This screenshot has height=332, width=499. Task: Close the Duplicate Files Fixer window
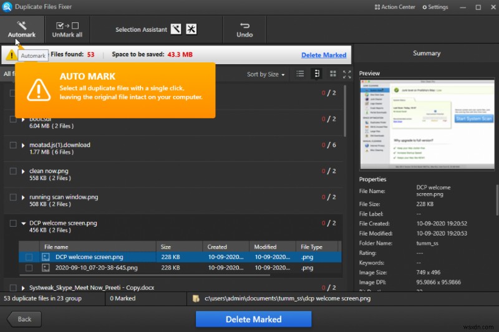[x=493, y=7]
